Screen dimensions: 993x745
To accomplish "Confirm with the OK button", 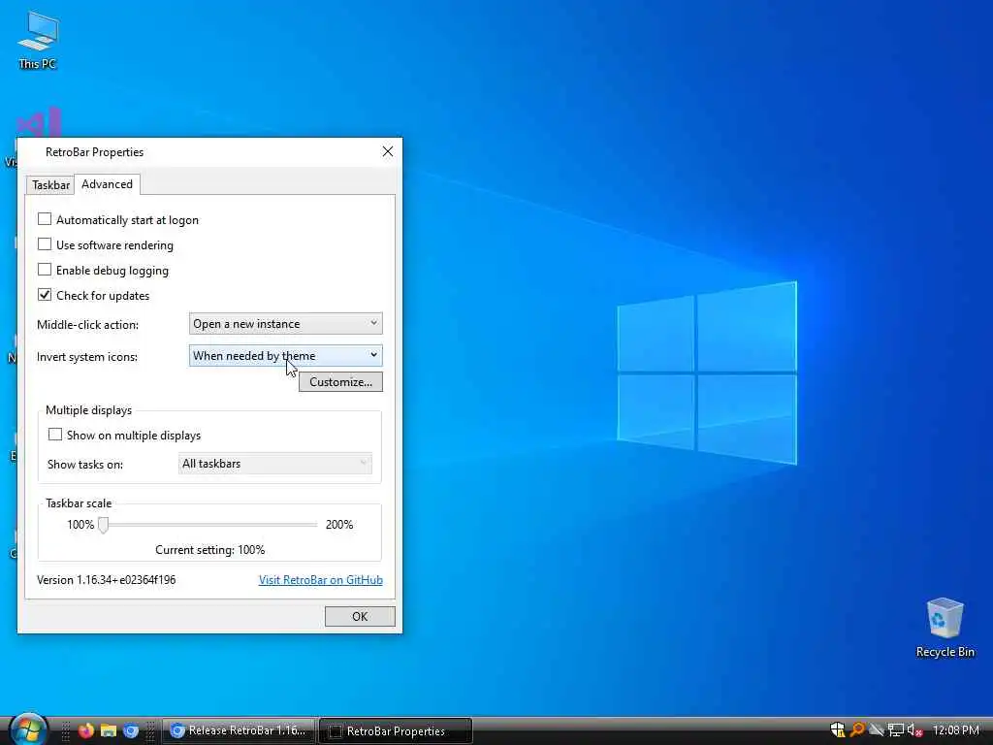I will (360, 616).
